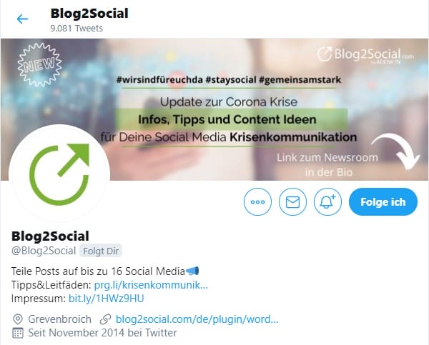Viewport: 429px width, 345px height.
Task: Click the 'Folgt Dir' badge
Action: tap(101, 251)
